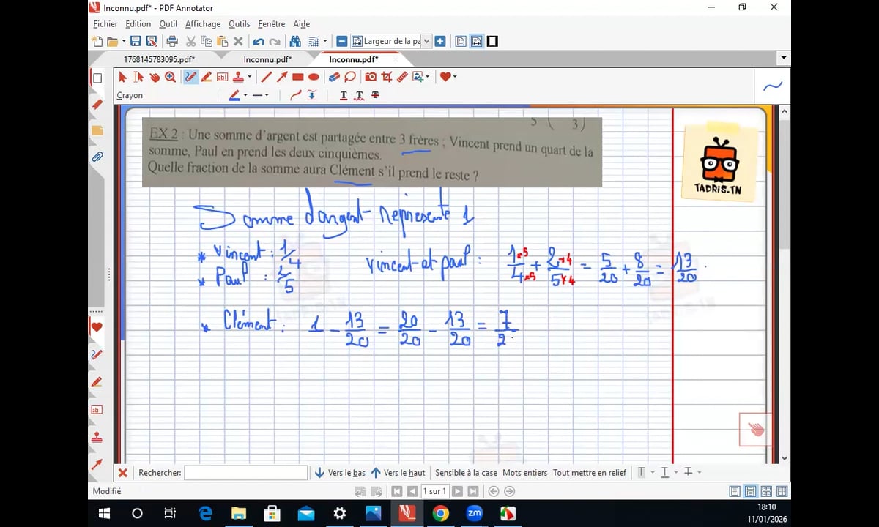Expand the insert image dropdown arrow
The image size is (879, 527).
(x=426, y=77)
